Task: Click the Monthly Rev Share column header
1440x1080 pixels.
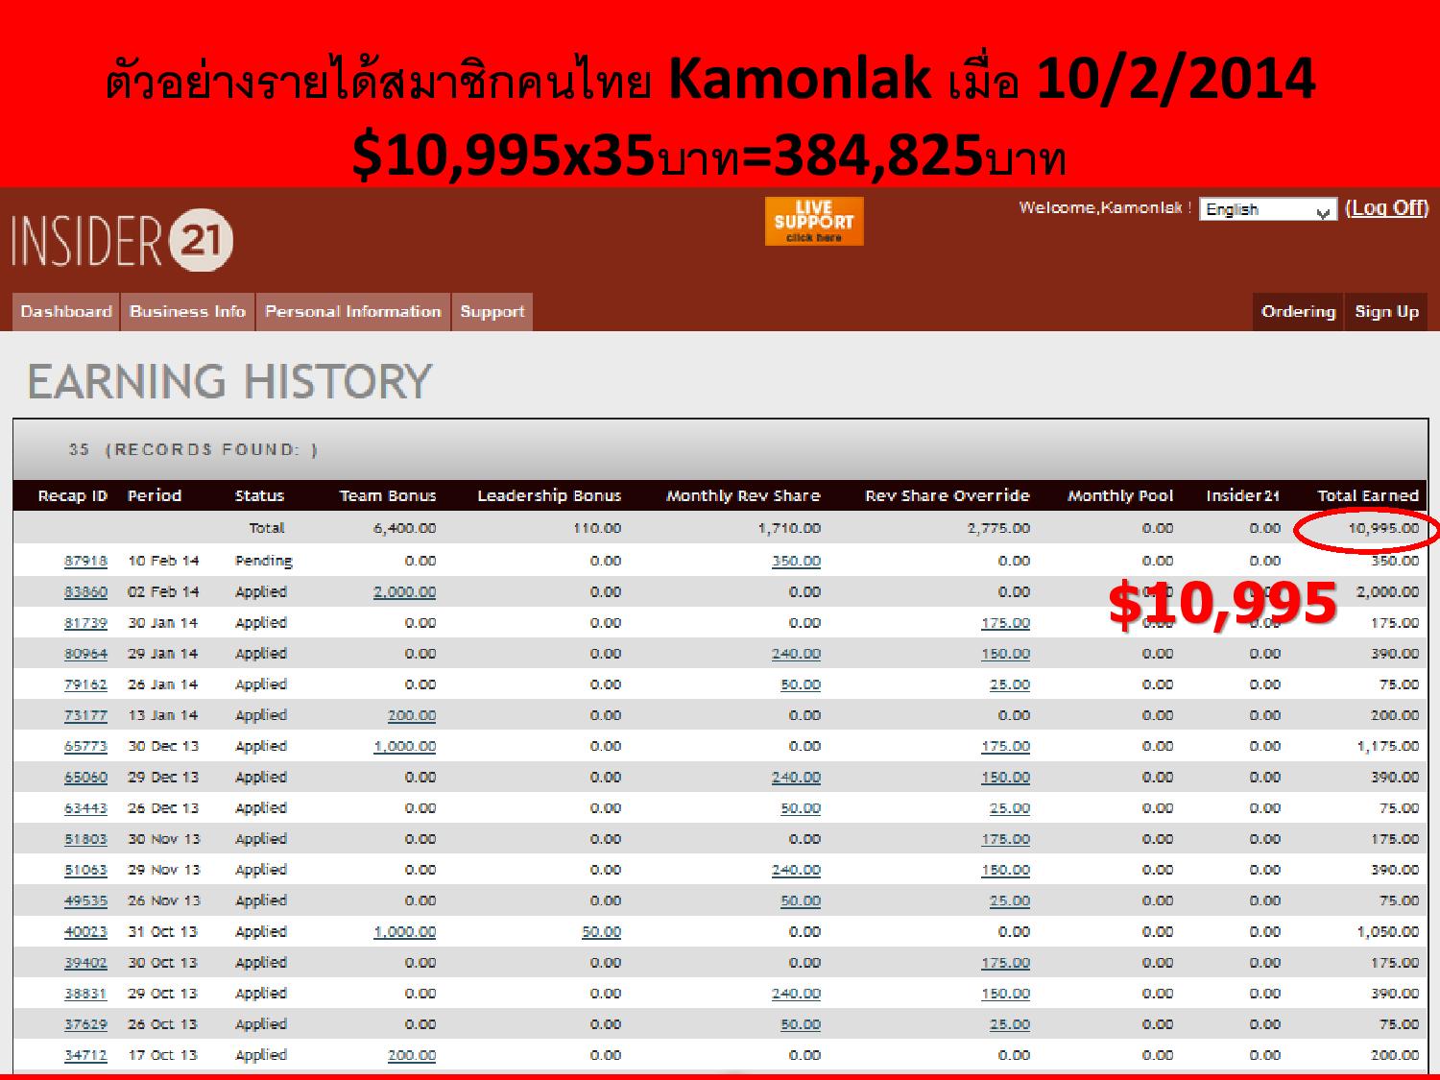Action: click(x=743, y=495)
